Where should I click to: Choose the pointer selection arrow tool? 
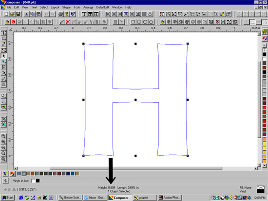point(3,56)
